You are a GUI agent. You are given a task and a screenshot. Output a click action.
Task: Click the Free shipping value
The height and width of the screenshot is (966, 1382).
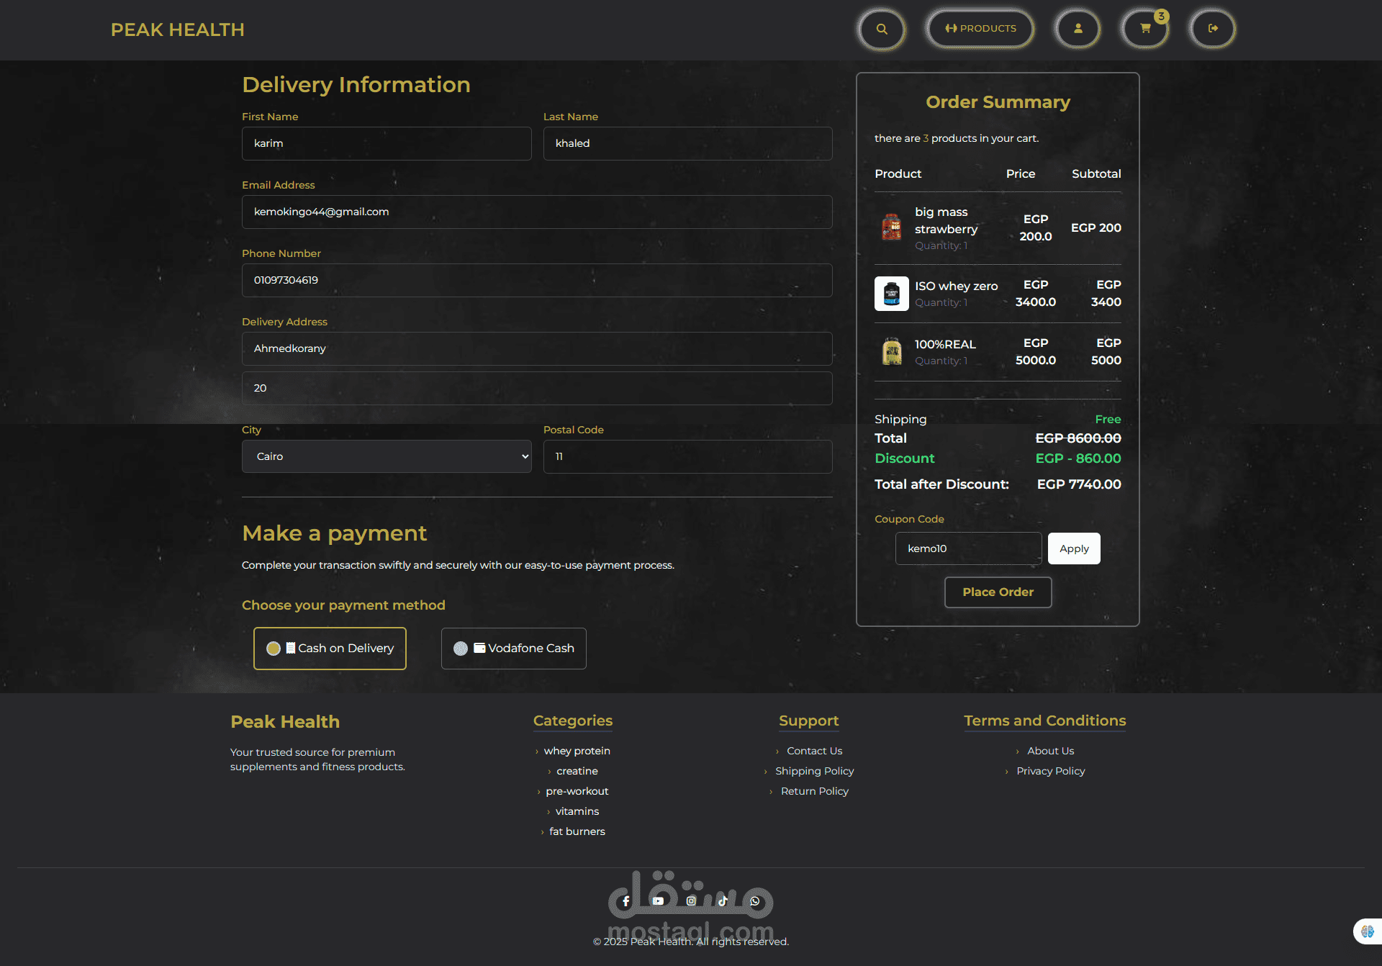pyautogui.click(x=1108, y=419)
